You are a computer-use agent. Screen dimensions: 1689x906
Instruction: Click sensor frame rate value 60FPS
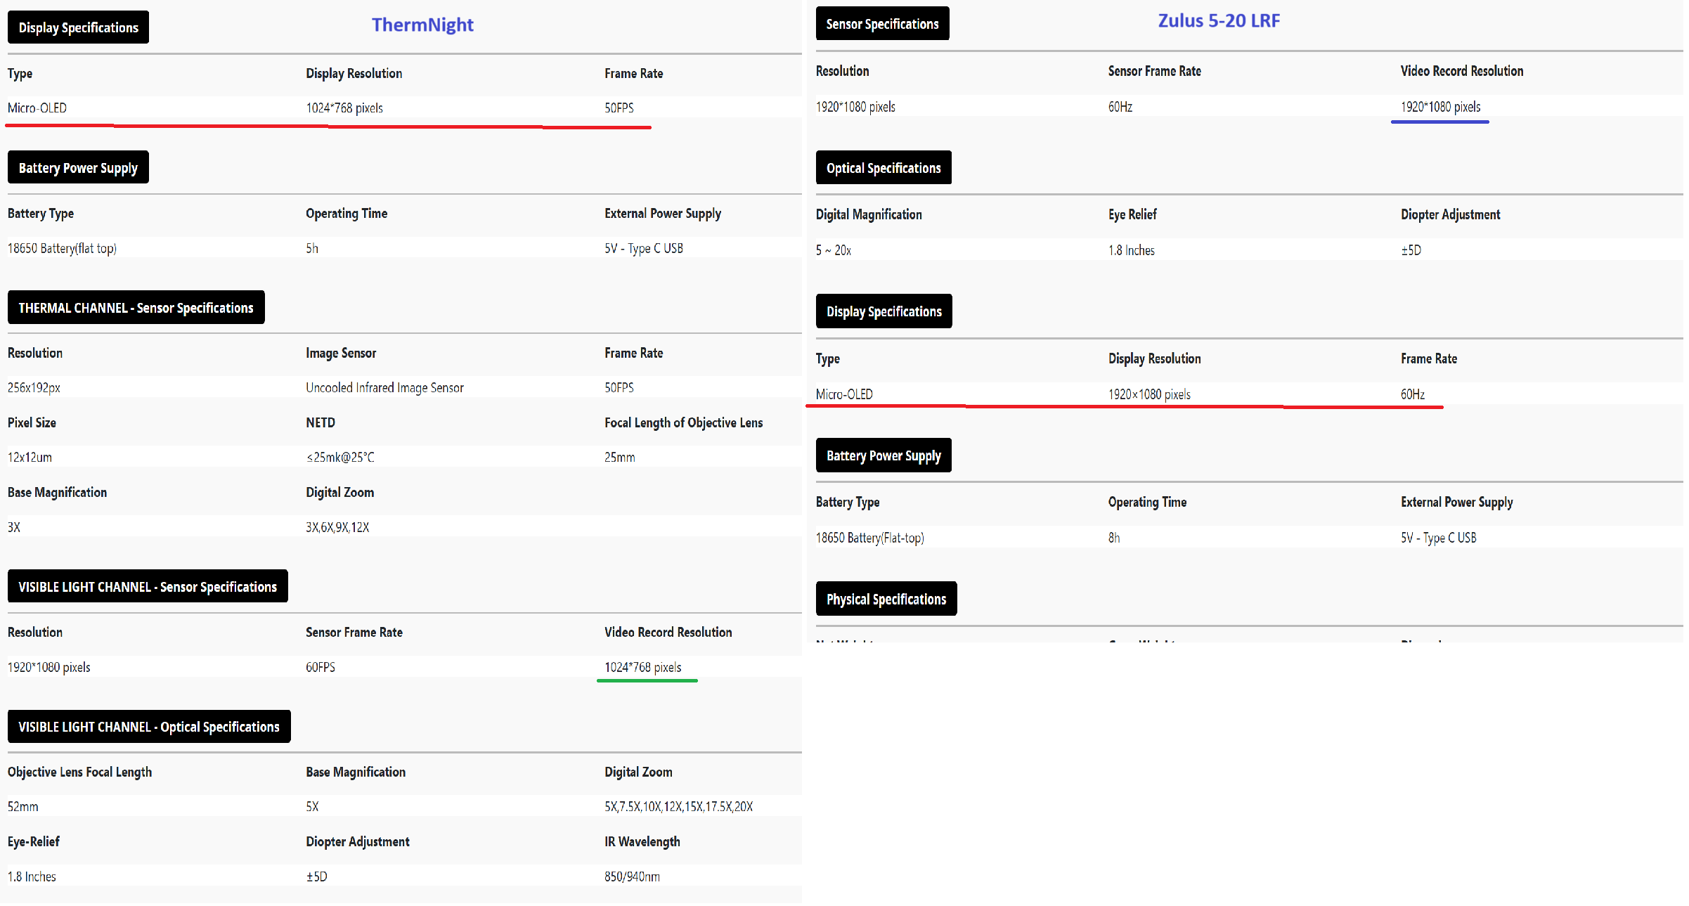click(321, 667)
